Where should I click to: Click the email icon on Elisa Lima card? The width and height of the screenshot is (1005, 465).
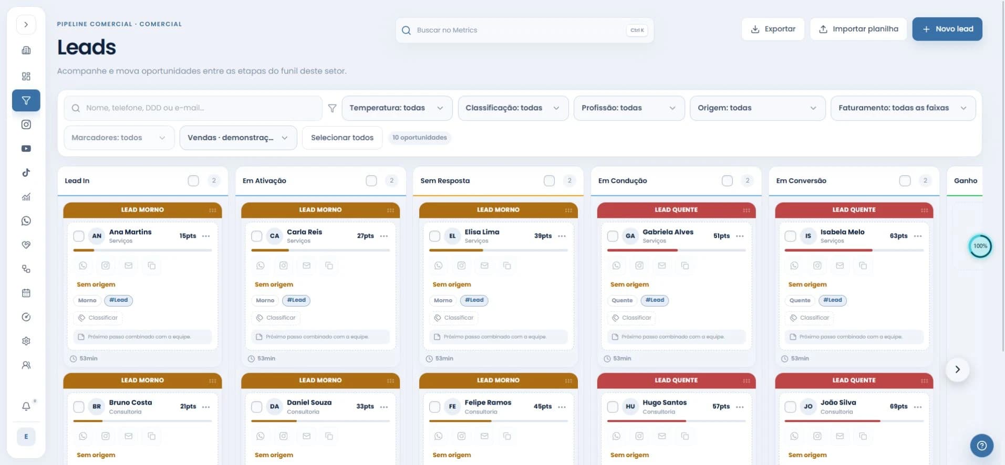coord(484,266)
